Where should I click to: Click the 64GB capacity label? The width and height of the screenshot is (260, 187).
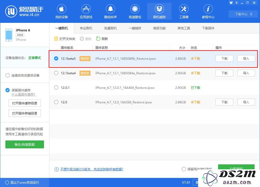(20, 35)
